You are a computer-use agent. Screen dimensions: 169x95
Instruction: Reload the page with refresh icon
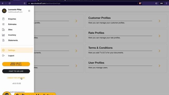pos(10,3)
